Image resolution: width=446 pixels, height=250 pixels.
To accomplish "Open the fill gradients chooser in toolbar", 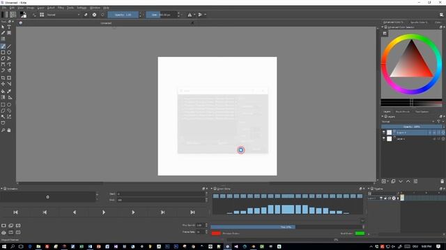I will [x=5, y=15].
